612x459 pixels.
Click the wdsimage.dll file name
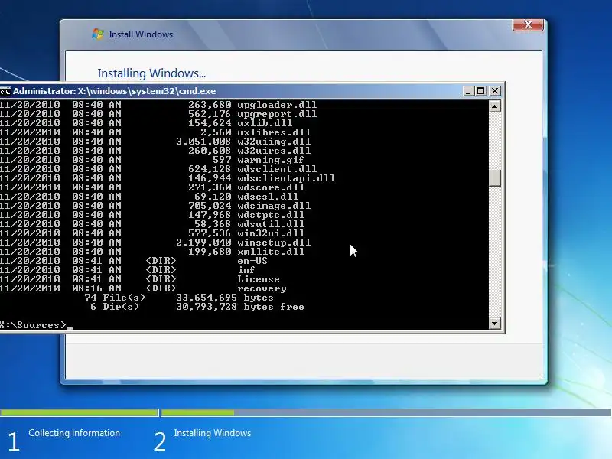click(x=274, y=206)
